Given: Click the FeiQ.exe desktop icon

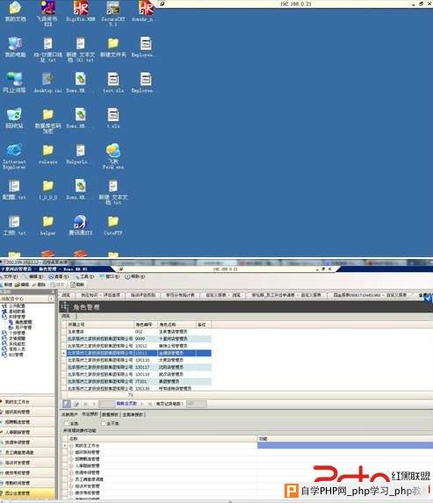Looking at the screenshot, I should [113, 156].
